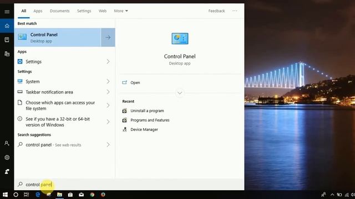The width and height of the screenshot is (355, 199).
Task: Launch Microsoft Edge from taskbar
Action: [38, 195]
